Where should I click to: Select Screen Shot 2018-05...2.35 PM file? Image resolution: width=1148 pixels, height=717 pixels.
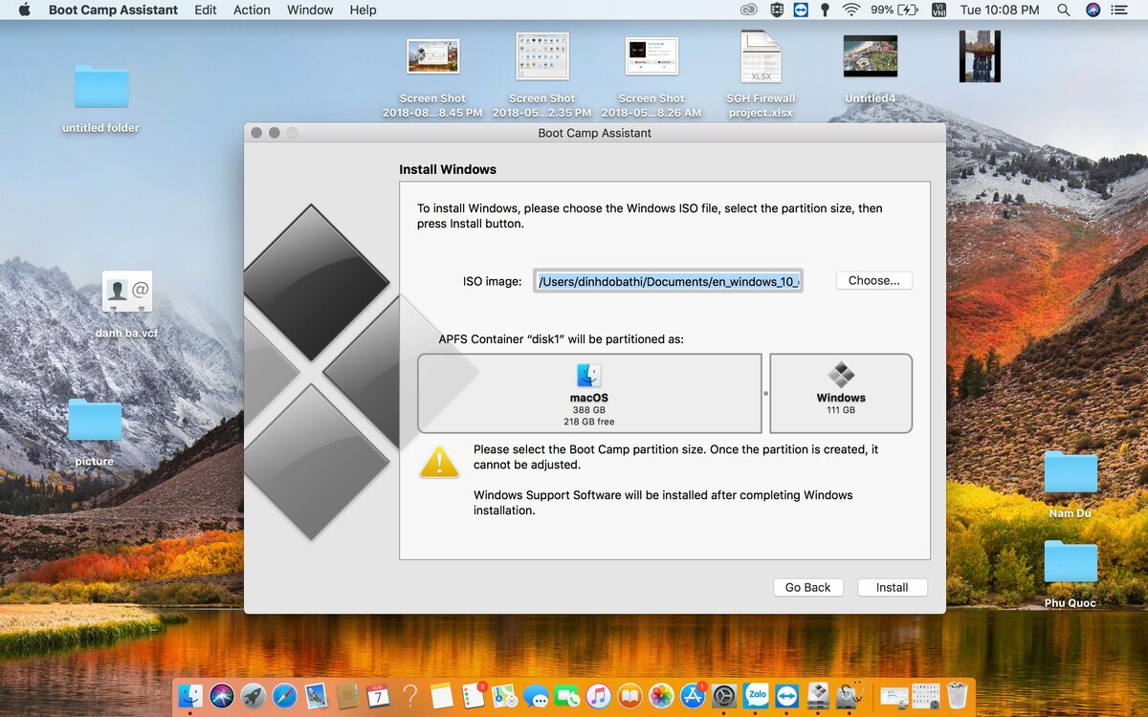coord(541,75)
